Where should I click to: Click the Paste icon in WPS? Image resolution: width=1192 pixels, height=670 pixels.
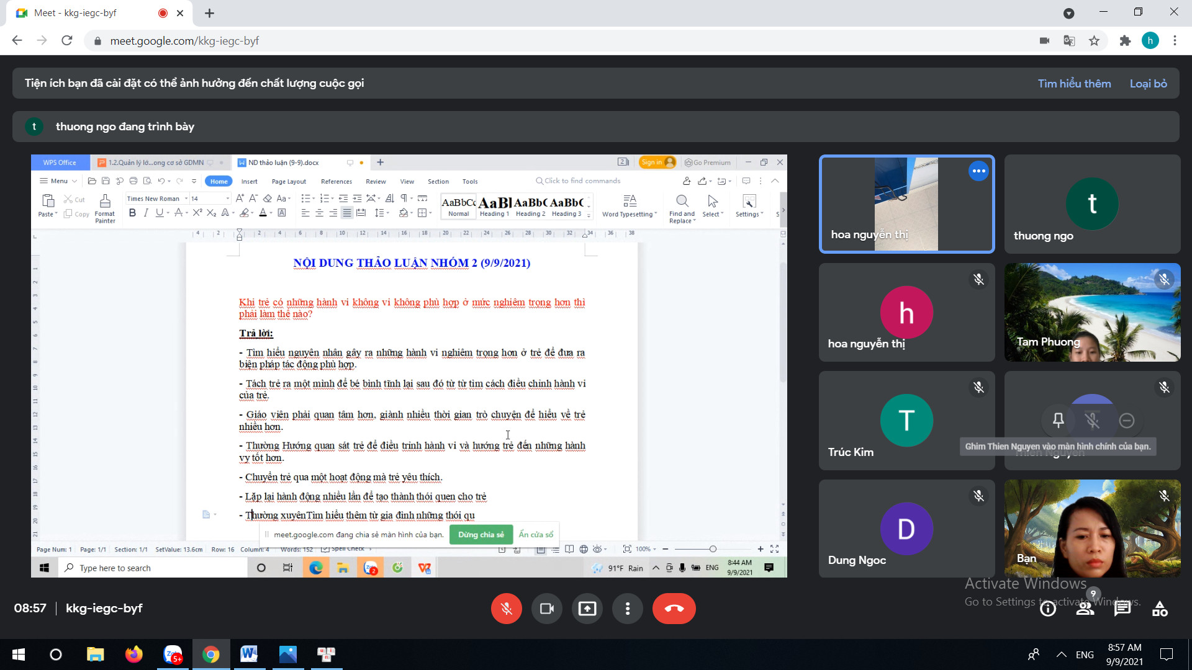(x=47, y=201)
